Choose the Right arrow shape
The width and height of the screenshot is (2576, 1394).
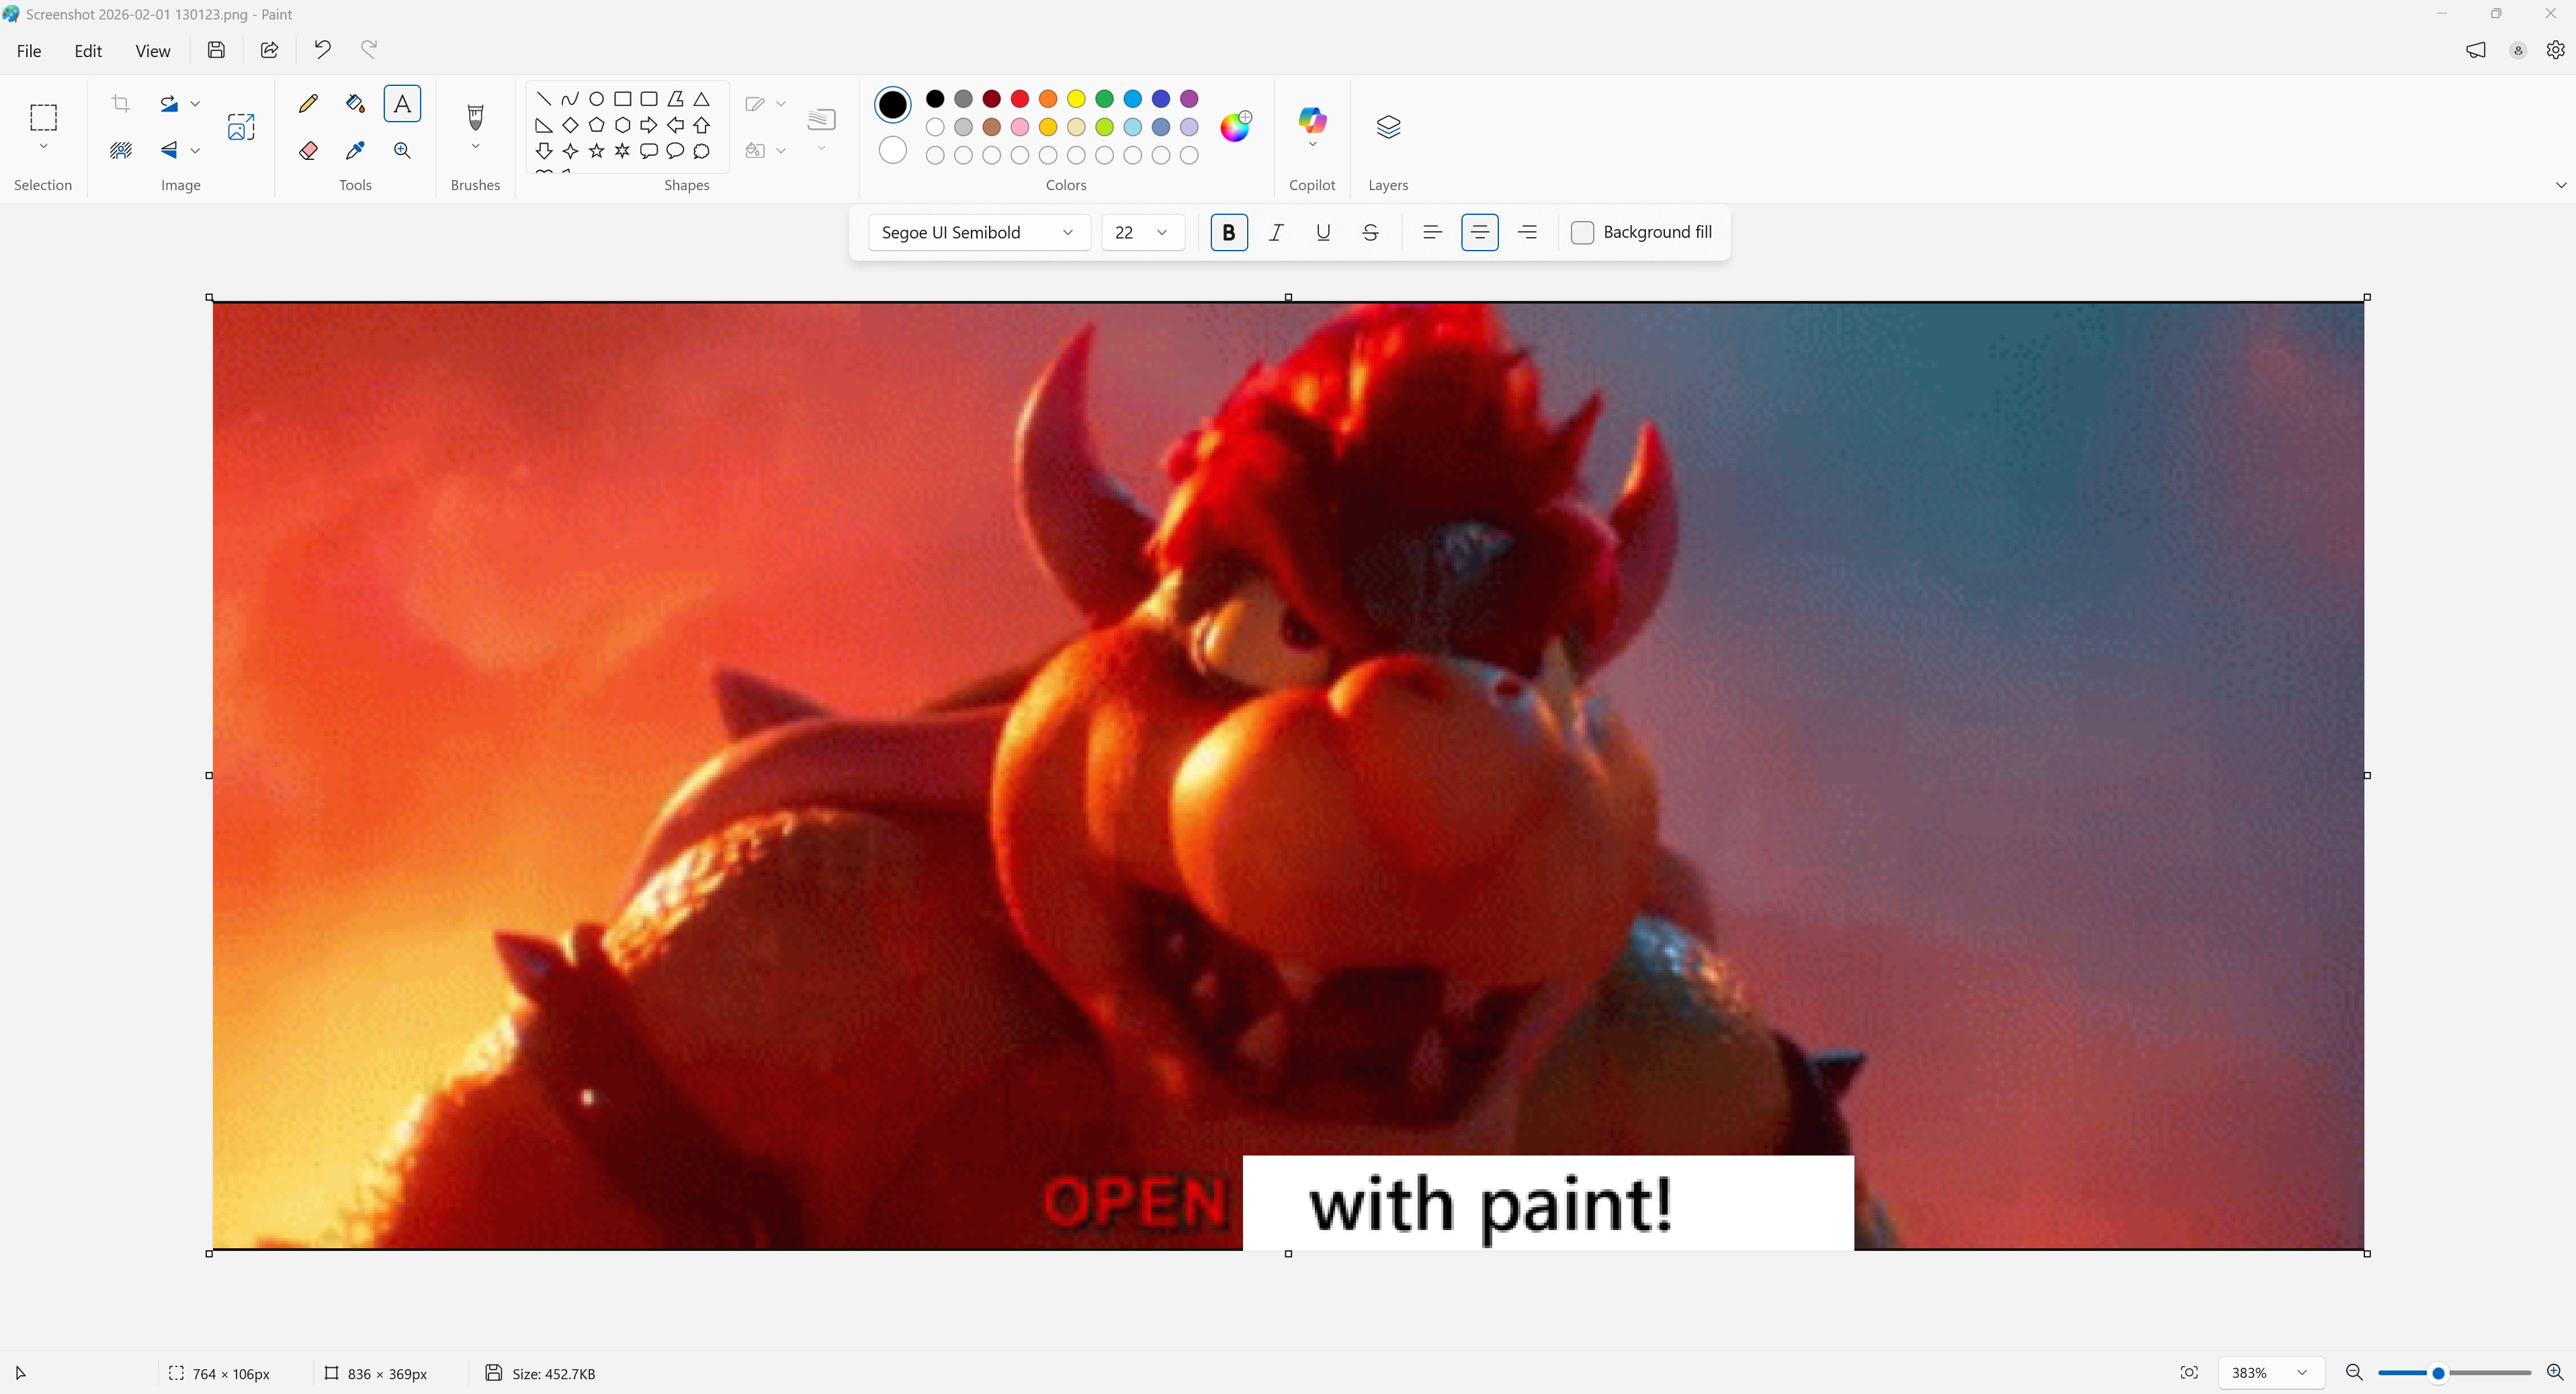[649, 125]
